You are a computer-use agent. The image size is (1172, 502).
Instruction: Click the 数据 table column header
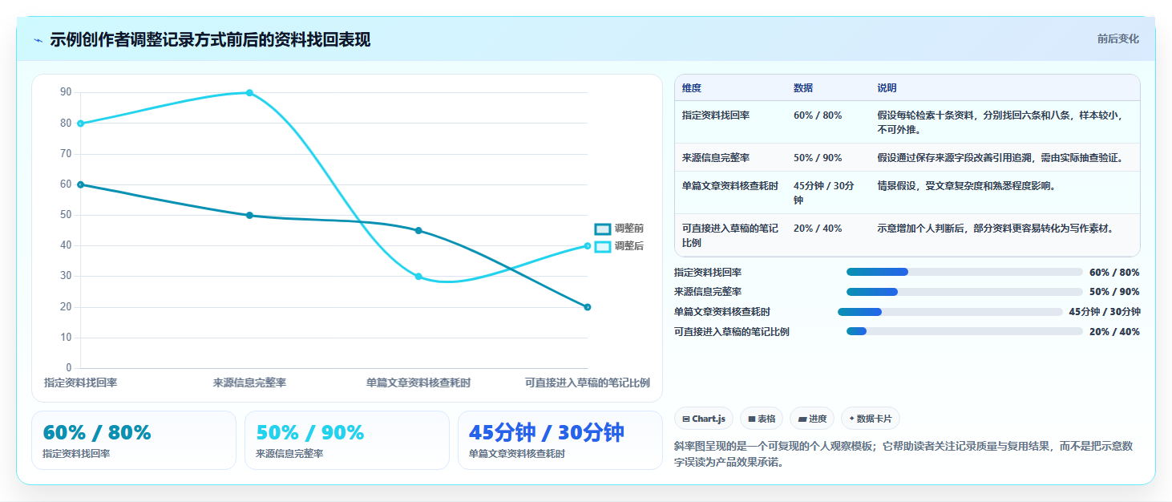[803, 88]
